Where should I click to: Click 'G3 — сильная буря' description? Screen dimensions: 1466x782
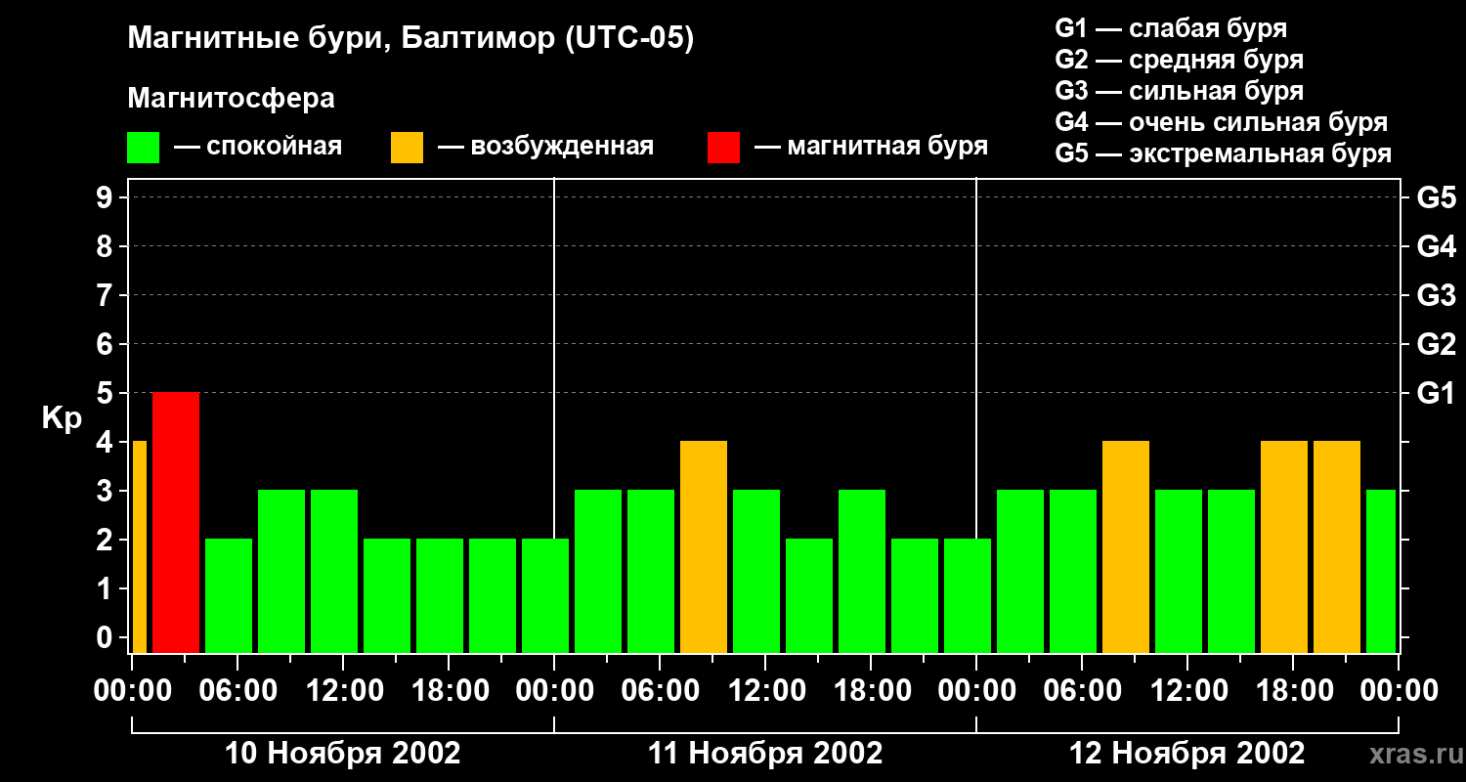tap(1179, 91)
